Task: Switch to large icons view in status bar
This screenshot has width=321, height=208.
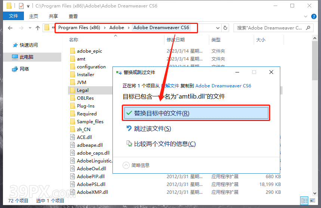Action: click(x=312, y=201)
